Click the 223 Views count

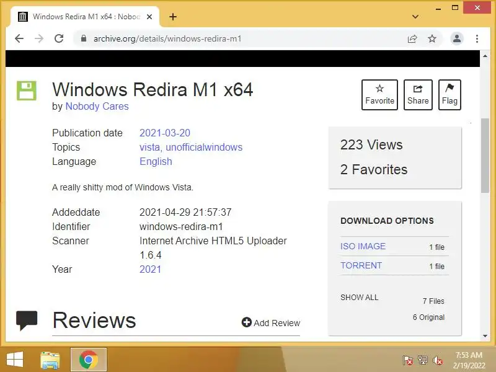tap(371, 145)
